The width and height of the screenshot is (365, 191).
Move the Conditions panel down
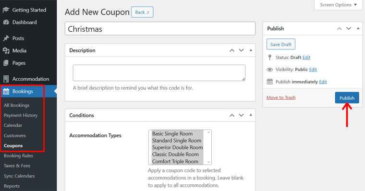click(x=242, y=115)
